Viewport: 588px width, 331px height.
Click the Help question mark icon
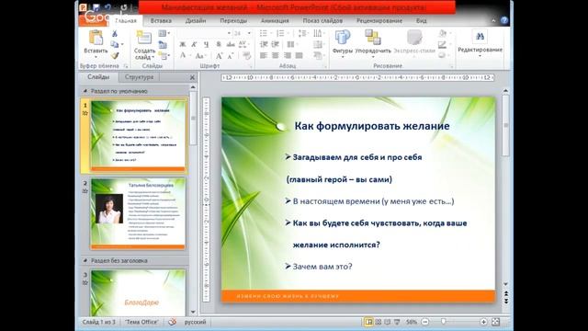click(504, 20)
